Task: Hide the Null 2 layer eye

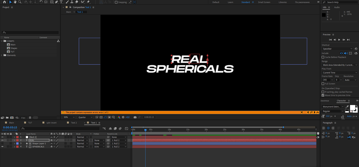Action: [x=2, y=137]
